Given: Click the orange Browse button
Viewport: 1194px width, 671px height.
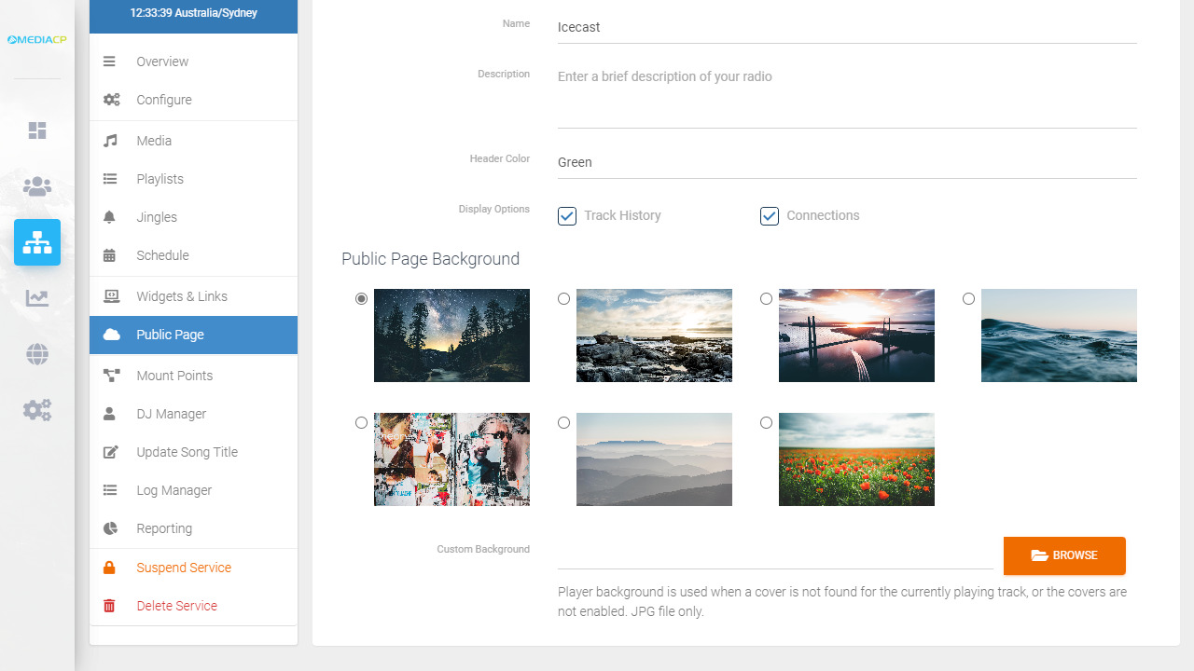Looking at the screenshot, I should [x=1064, y=555].
